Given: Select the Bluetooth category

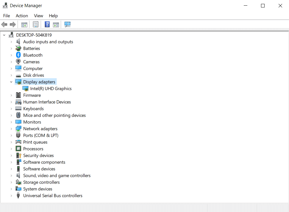Looking at the screenshot, I should 33,55.
